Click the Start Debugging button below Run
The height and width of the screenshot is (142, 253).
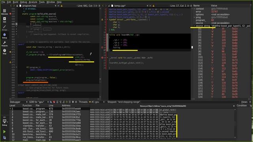pyautogui.click(x=4, y=138)
